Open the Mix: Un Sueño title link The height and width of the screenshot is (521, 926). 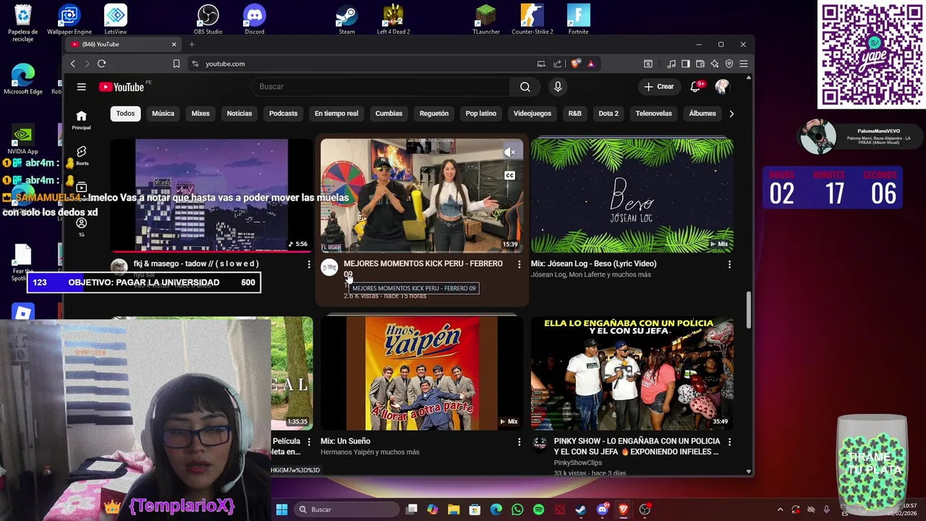[x=346, y=441]
